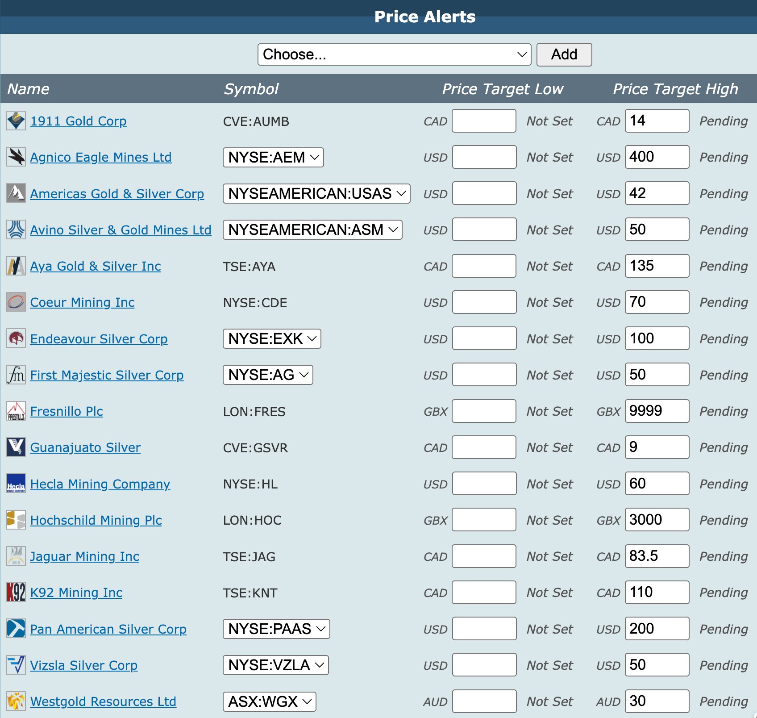This screenshot has height=718, width=757.
Task: Click the Add button
Action: [564, 54]
